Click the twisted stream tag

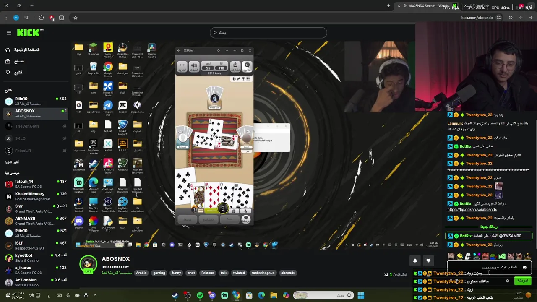[239, 273]
